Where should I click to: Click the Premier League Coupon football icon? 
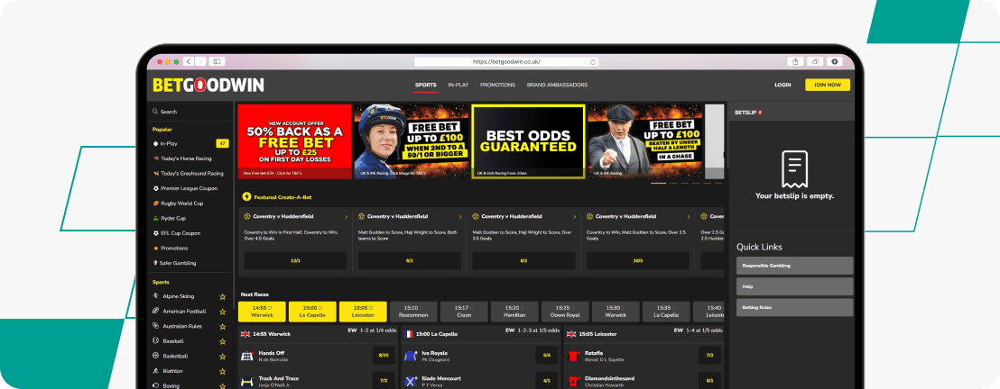click(x=155, y=188)
